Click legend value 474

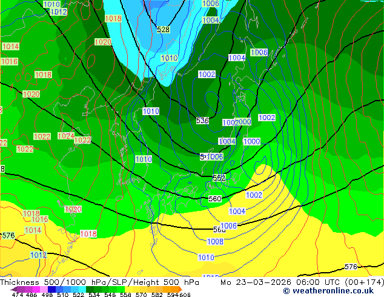tap(18, 295)
